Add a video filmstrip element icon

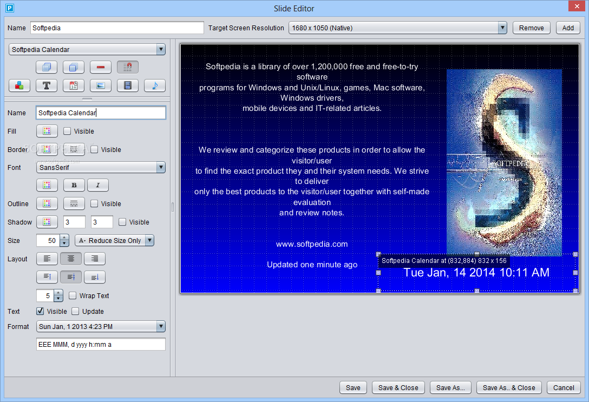point(128,85)
